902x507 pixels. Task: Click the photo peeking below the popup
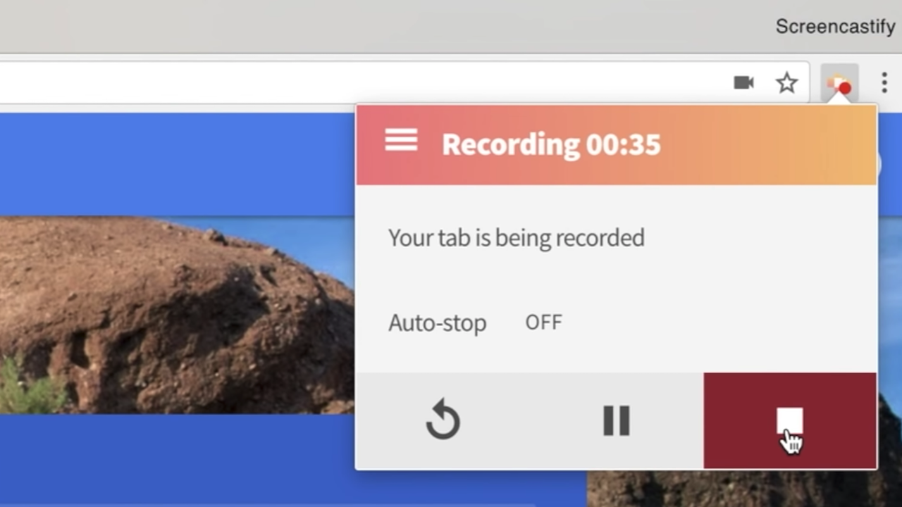point(740,488)
